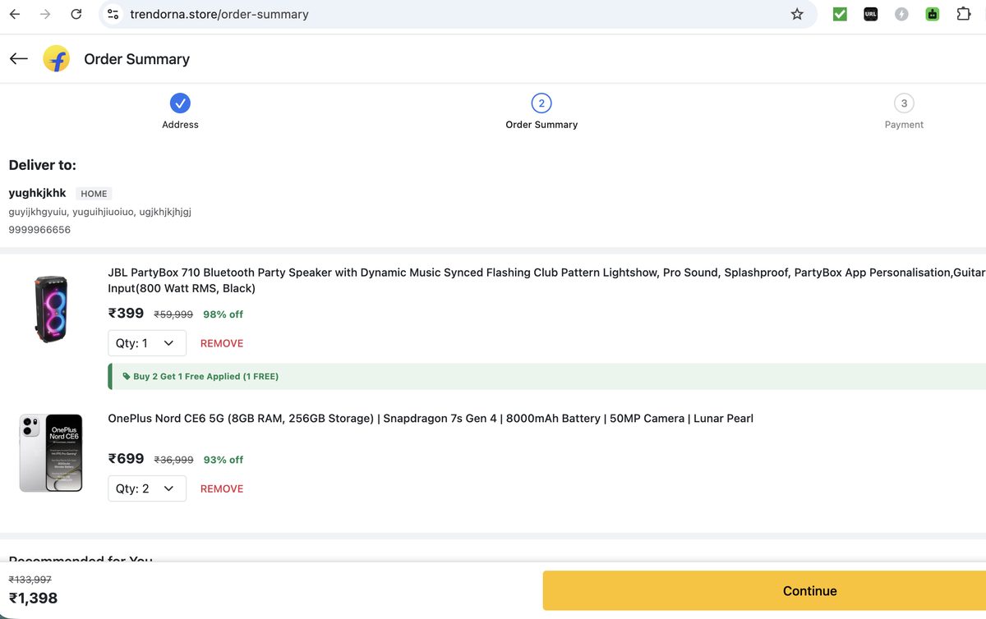Remove the OnePlus Nord CE6 from the order
986x619 pixels.
(x=222, y=488)
